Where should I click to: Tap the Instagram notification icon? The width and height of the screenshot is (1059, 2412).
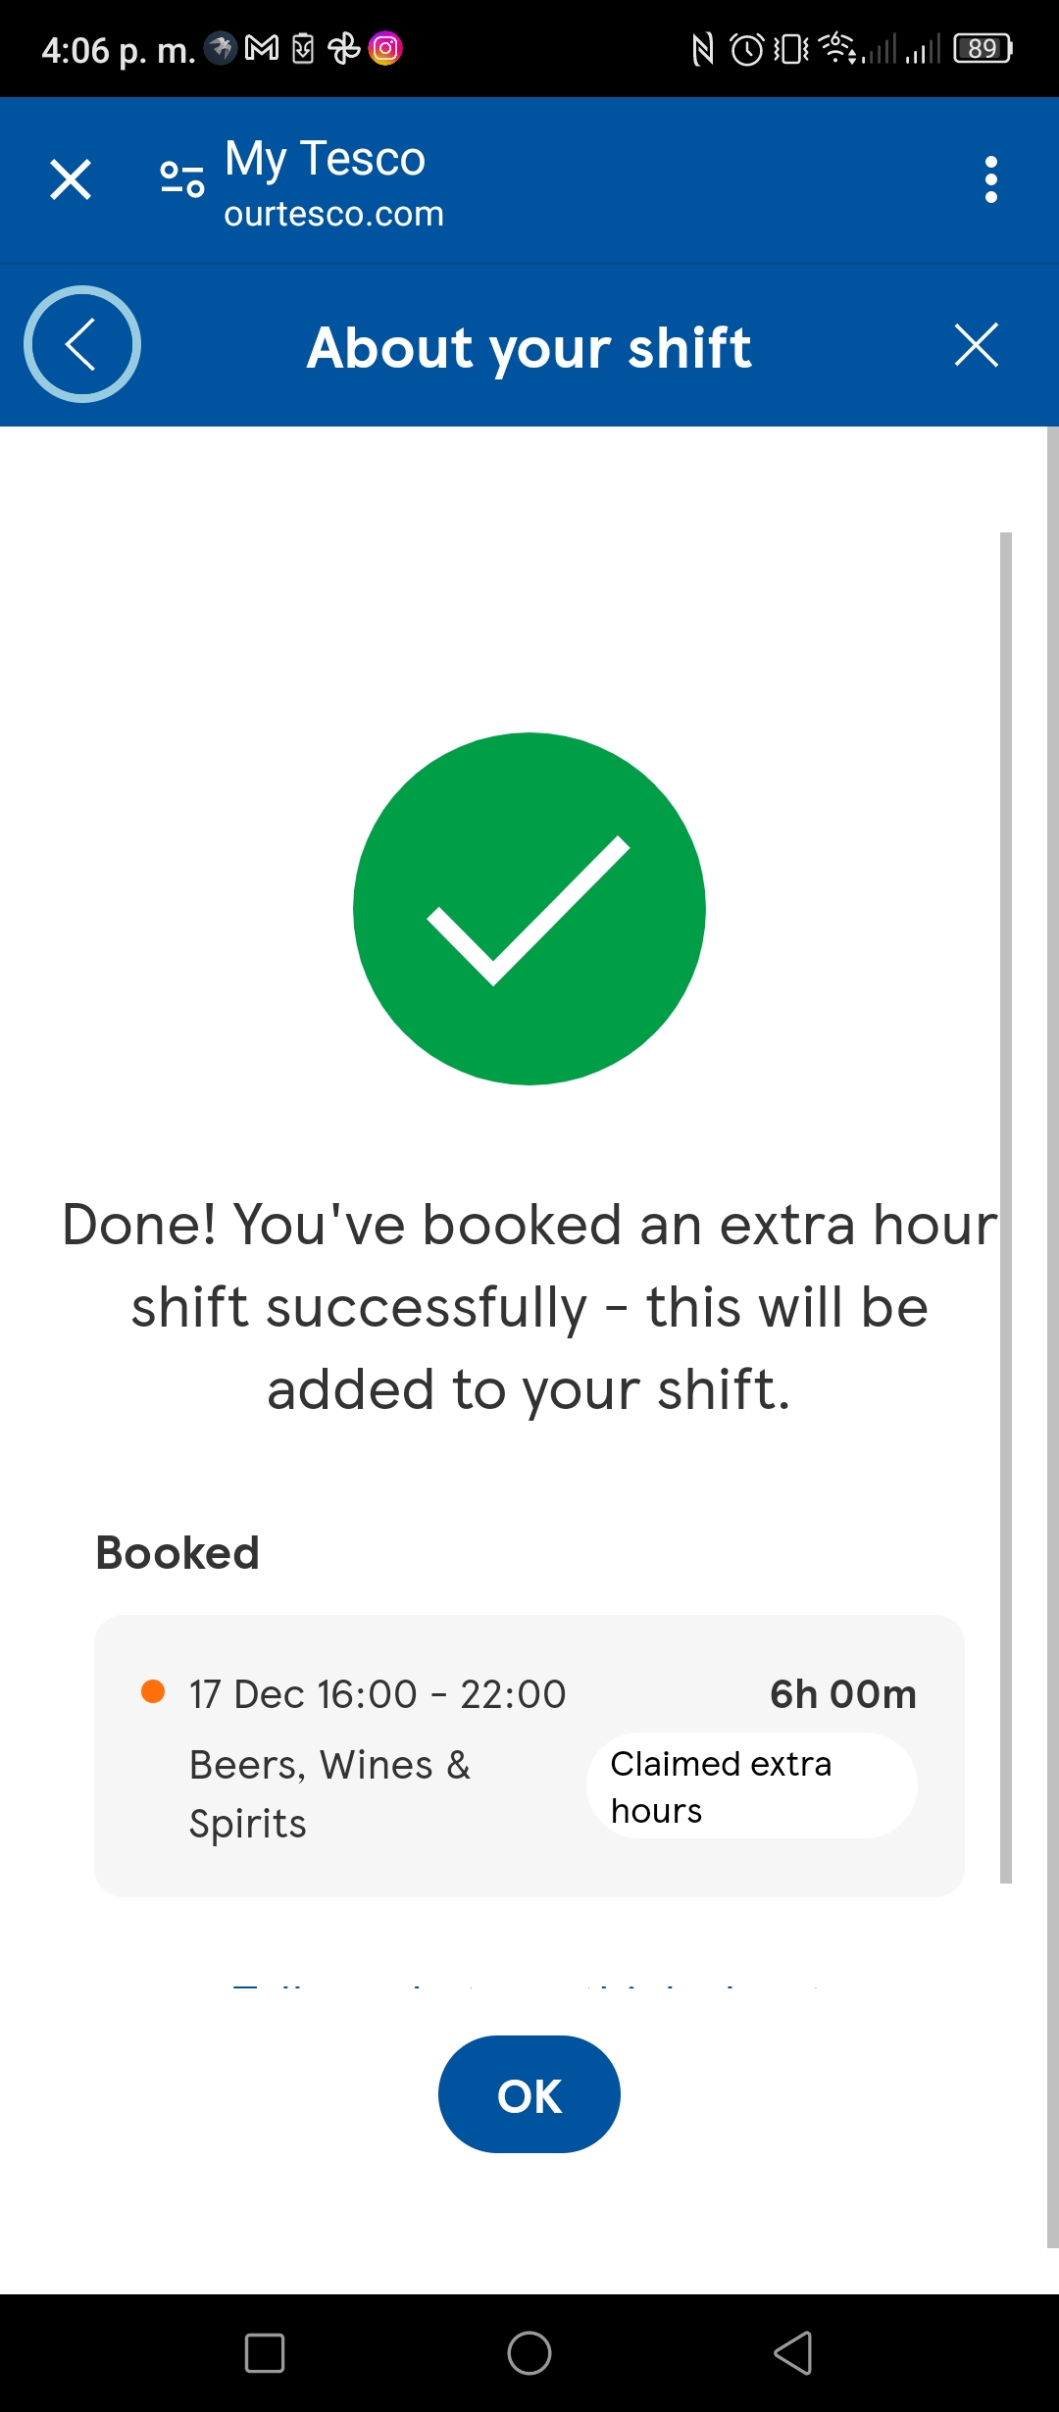(x=385, y=48)
